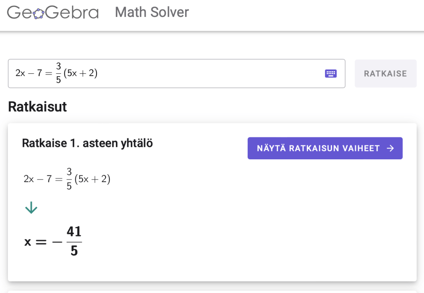Select the Ratkaisut heading

[x=37, y=107]
